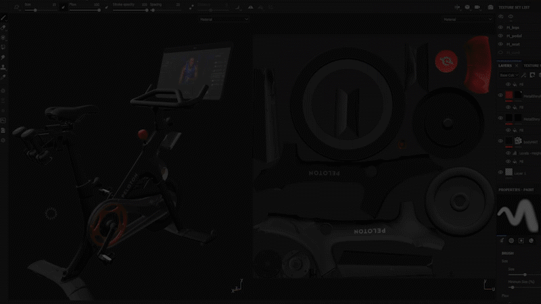This screenshot has height=304, width=541.
Task: Adjust the Spacing slider in top toolbar
Action: (165, 10)
